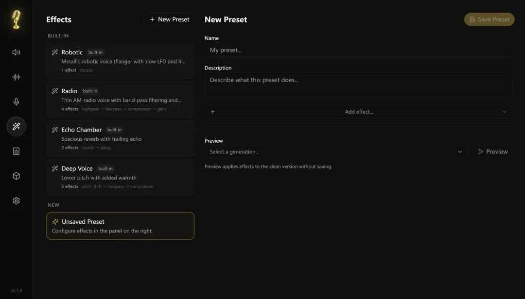The image size is (525, 299).
Task: Open the speaker volume sidebar icon
Action: [16, 52]
